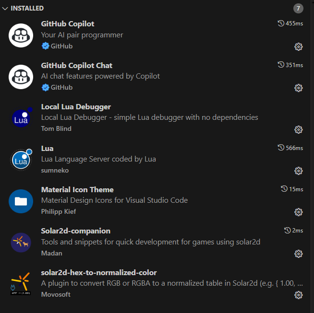Collapse the INSTALLED section chevron
The height and width of the screenshot is (313, 314).
(5, 9)
